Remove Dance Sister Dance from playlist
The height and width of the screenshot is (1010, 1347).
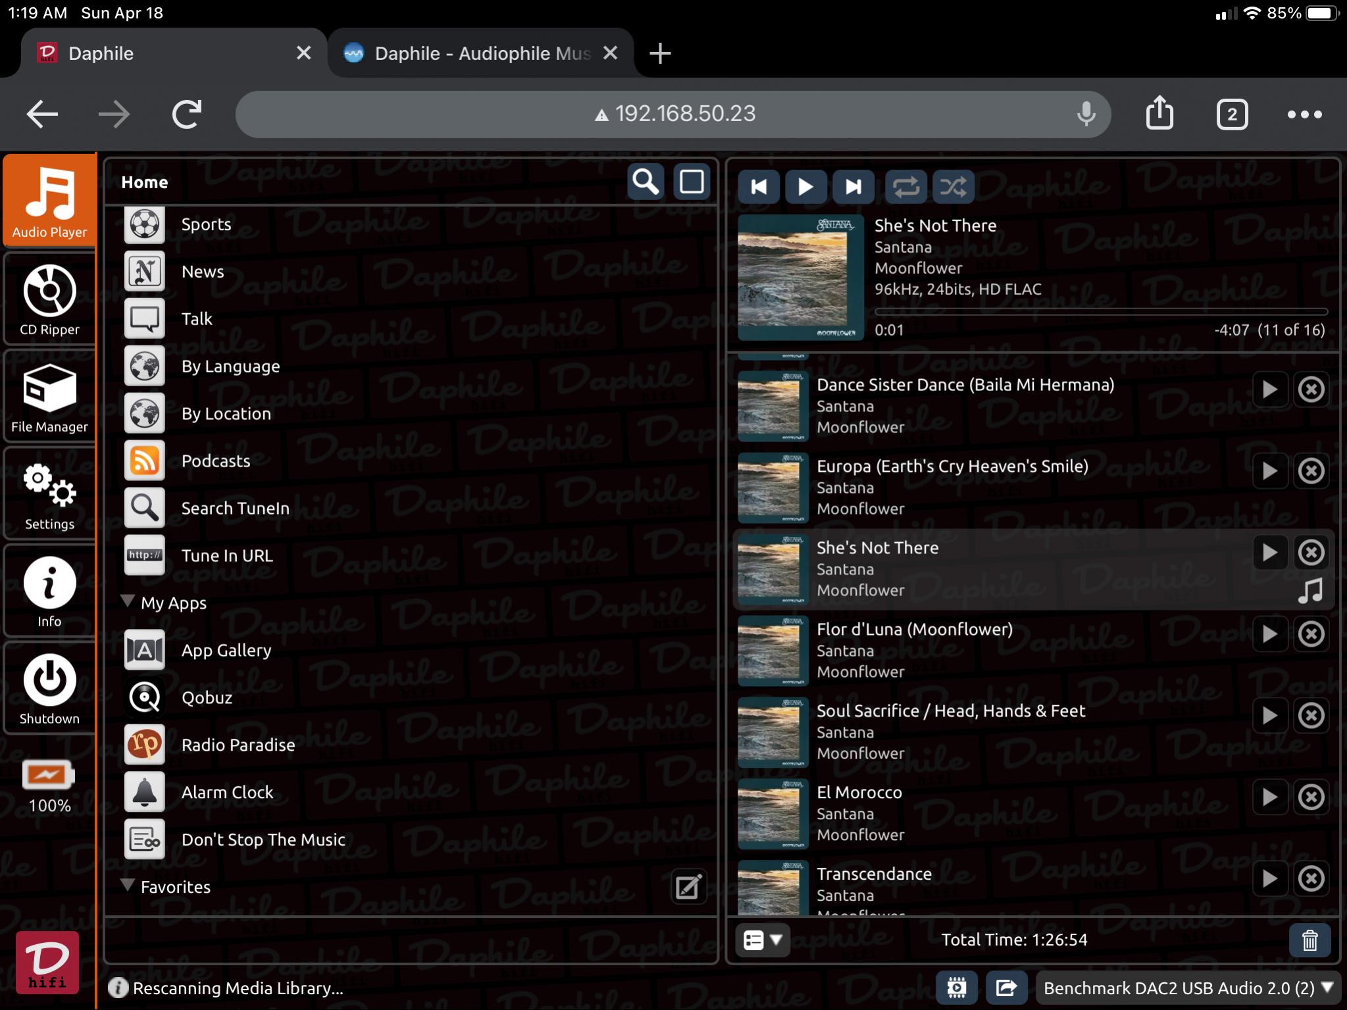click(1311, 390)
